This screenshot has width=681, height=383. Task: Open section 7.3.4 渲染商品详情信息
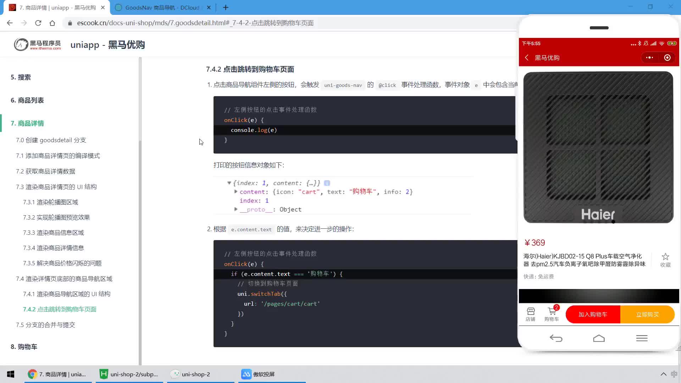(54, 248)
